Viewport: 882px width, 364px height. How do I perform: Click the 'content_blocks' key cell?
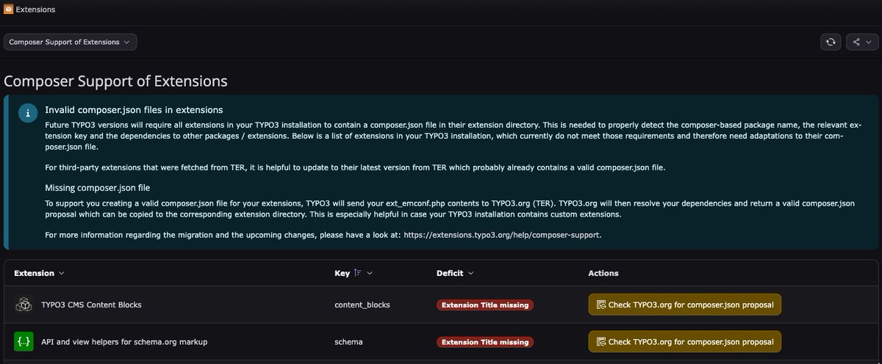pos(362,305)
